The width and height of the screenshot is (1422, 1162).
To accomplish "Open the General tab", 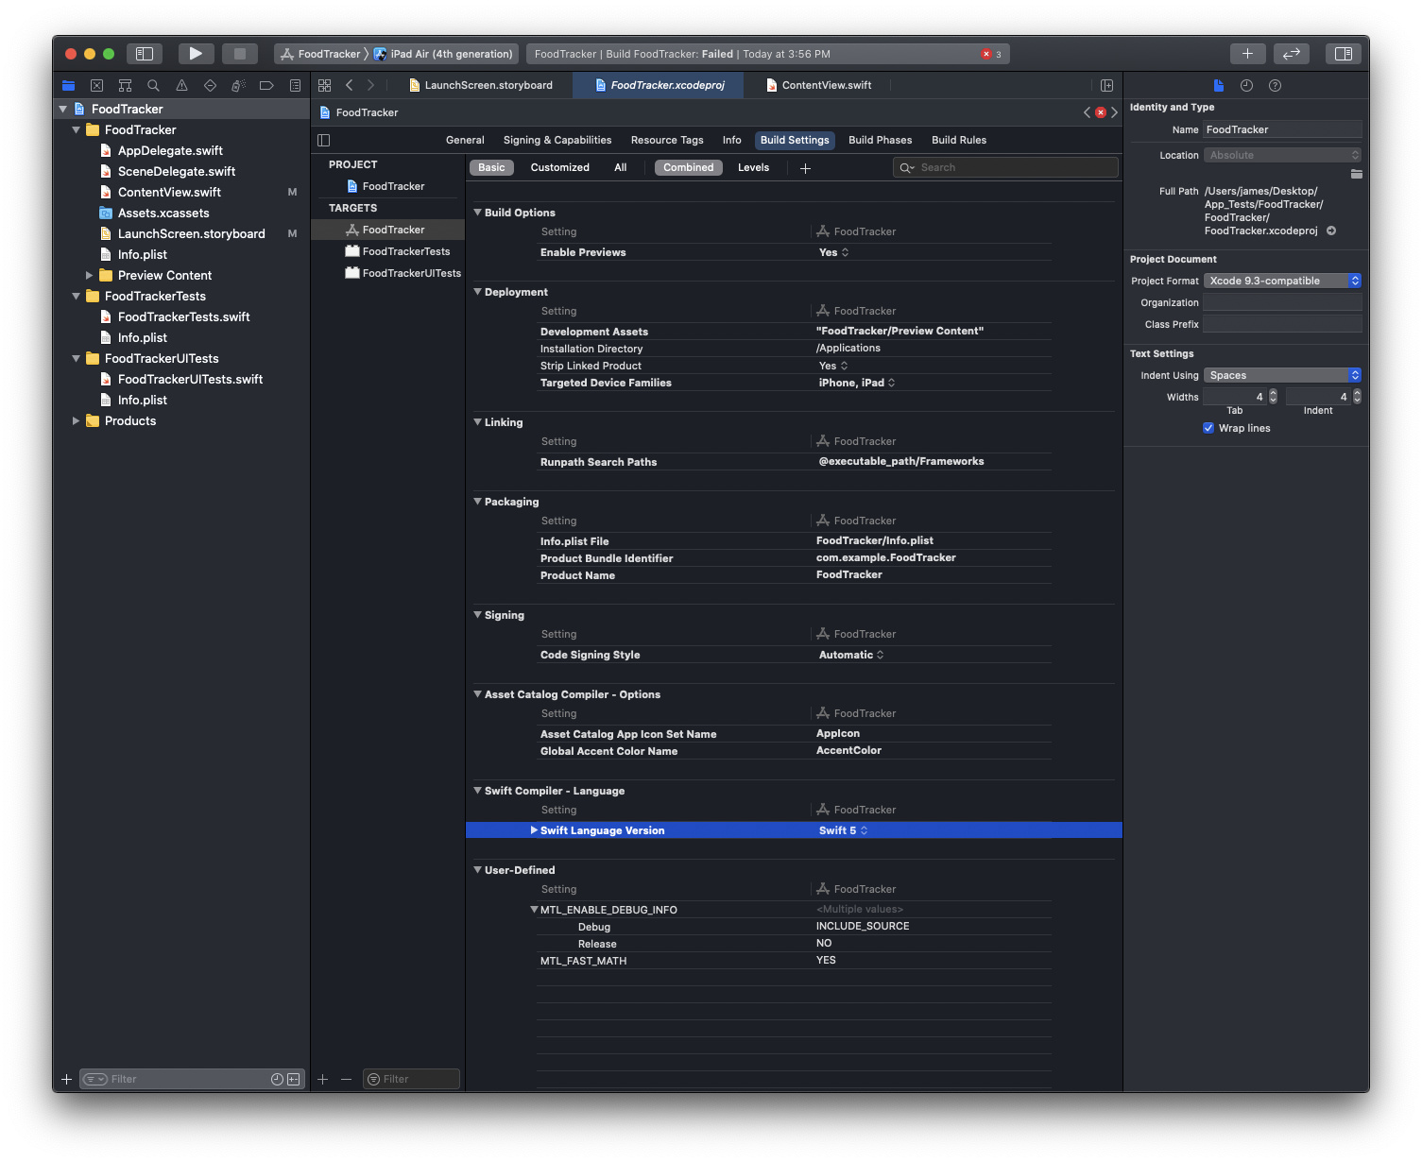I will [465, 140].
